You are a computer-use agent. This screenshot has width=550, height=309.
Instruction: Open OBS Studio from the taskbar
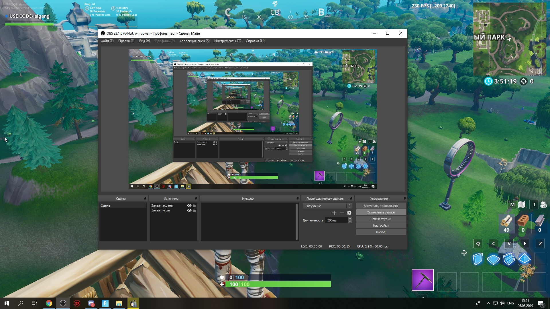63,303
